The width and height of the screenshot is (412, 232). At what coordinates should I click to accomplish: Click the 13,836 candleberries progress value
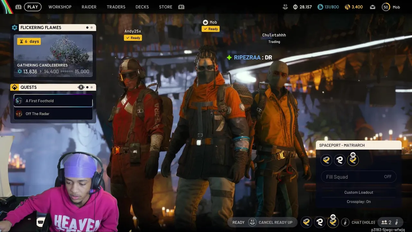30,72
